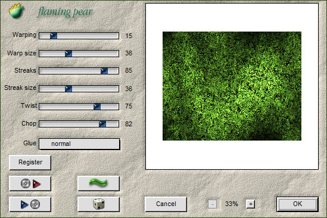Click the Streaks slider handle

coord(104,71)
